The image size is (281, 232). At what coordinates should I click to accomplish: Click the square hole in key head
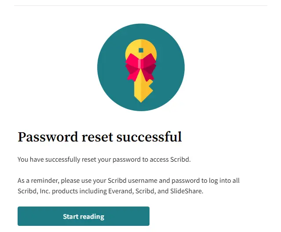[141, 50]
